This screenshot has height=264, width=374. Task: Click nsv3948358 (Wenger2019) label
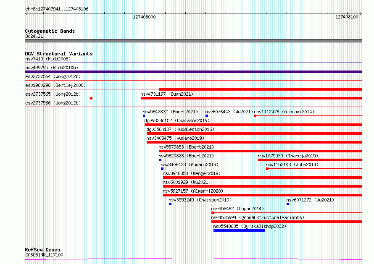(192, 173)
